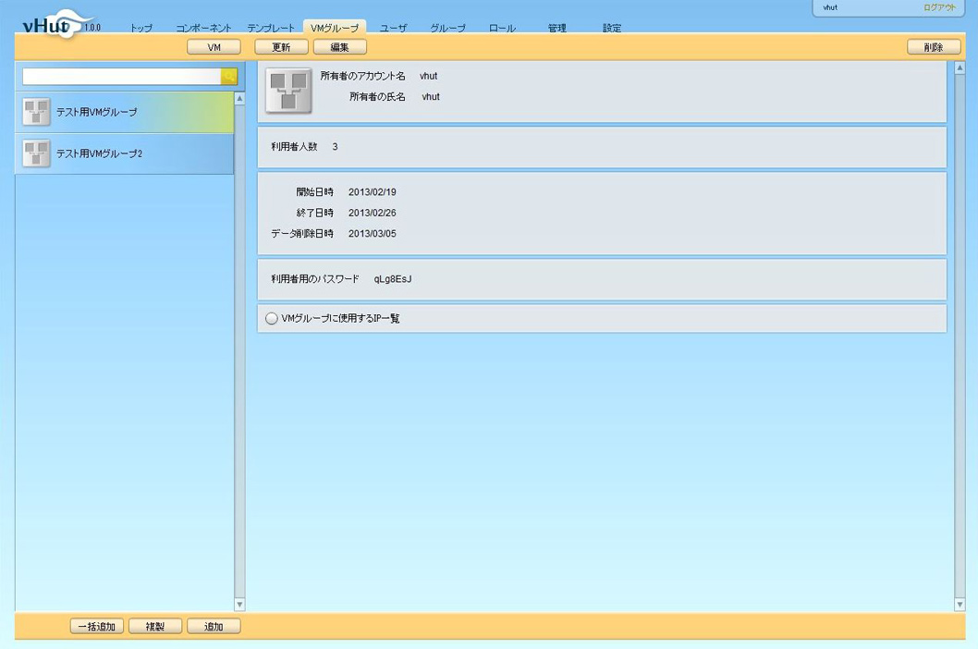Open the ユーザ tab
The height and width of the screenshot is (649, 978).
393,28
